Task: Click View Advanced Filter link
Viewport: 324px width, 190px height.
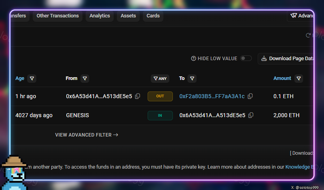Action: click(x=87, y=135)
